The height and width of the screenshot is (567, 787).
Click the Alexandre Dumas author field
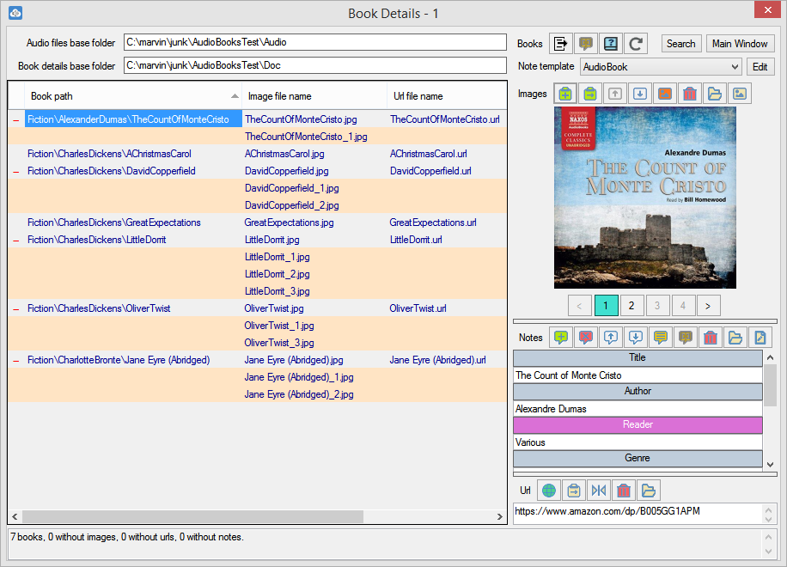point(638,409)
